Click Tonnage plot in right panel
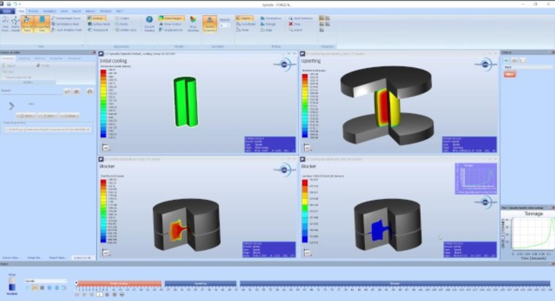This screenshot has width=555, height=301. (528, 235)
